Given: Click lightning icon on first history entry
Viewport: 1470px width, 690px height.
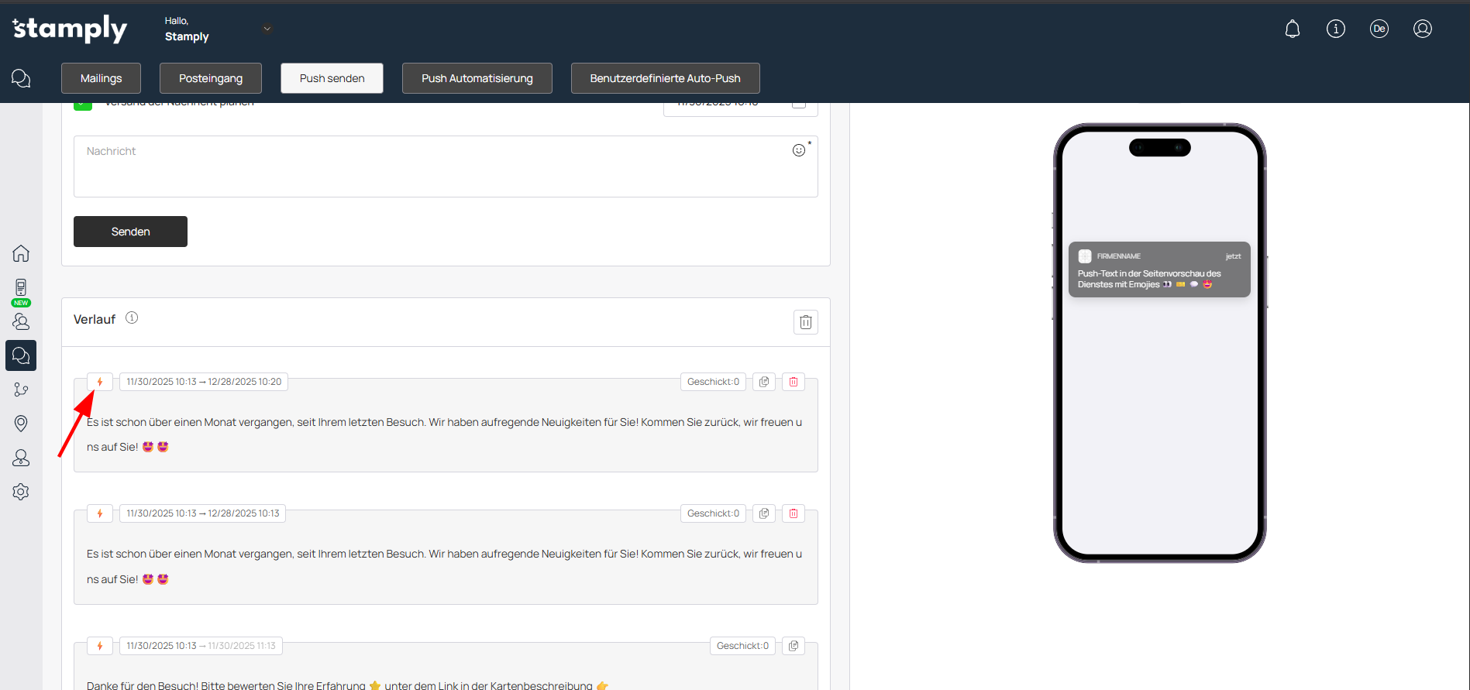Looking at the screenshot, I should (100, 382).
